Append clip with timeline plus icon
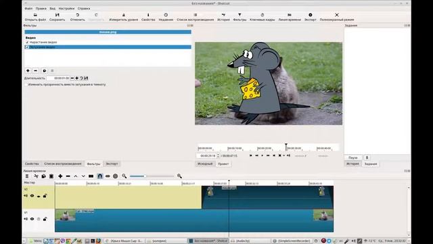Viewport: 433px width, 244px height. point(60,176)
